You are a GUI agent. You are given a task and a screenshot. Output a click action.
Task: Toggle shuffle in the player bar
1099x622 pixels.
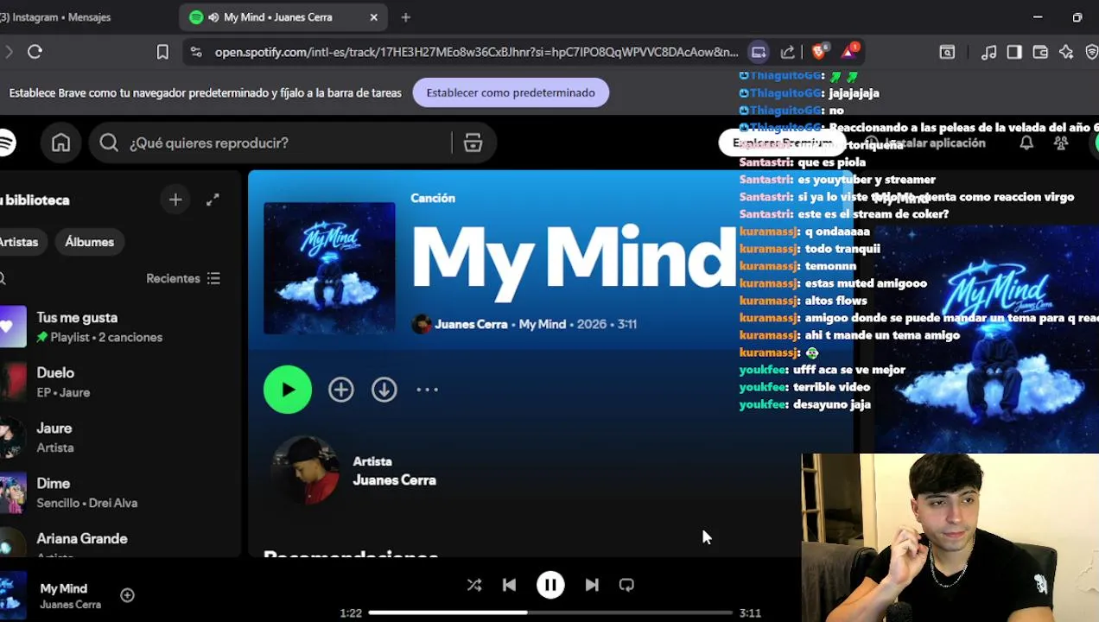click(474, 585)
